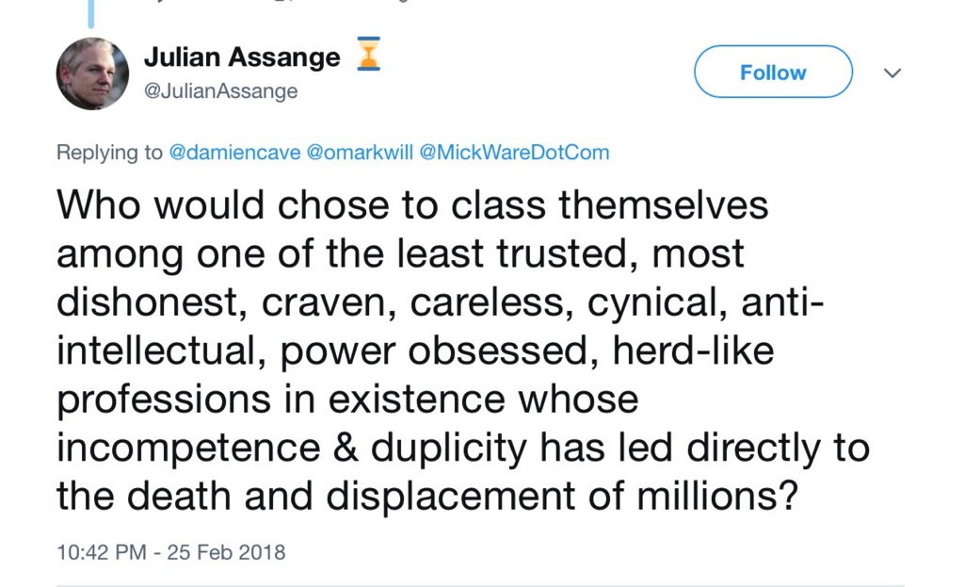
Task: Click the hourglass emoji beside the name
Action: click(367, 55)
